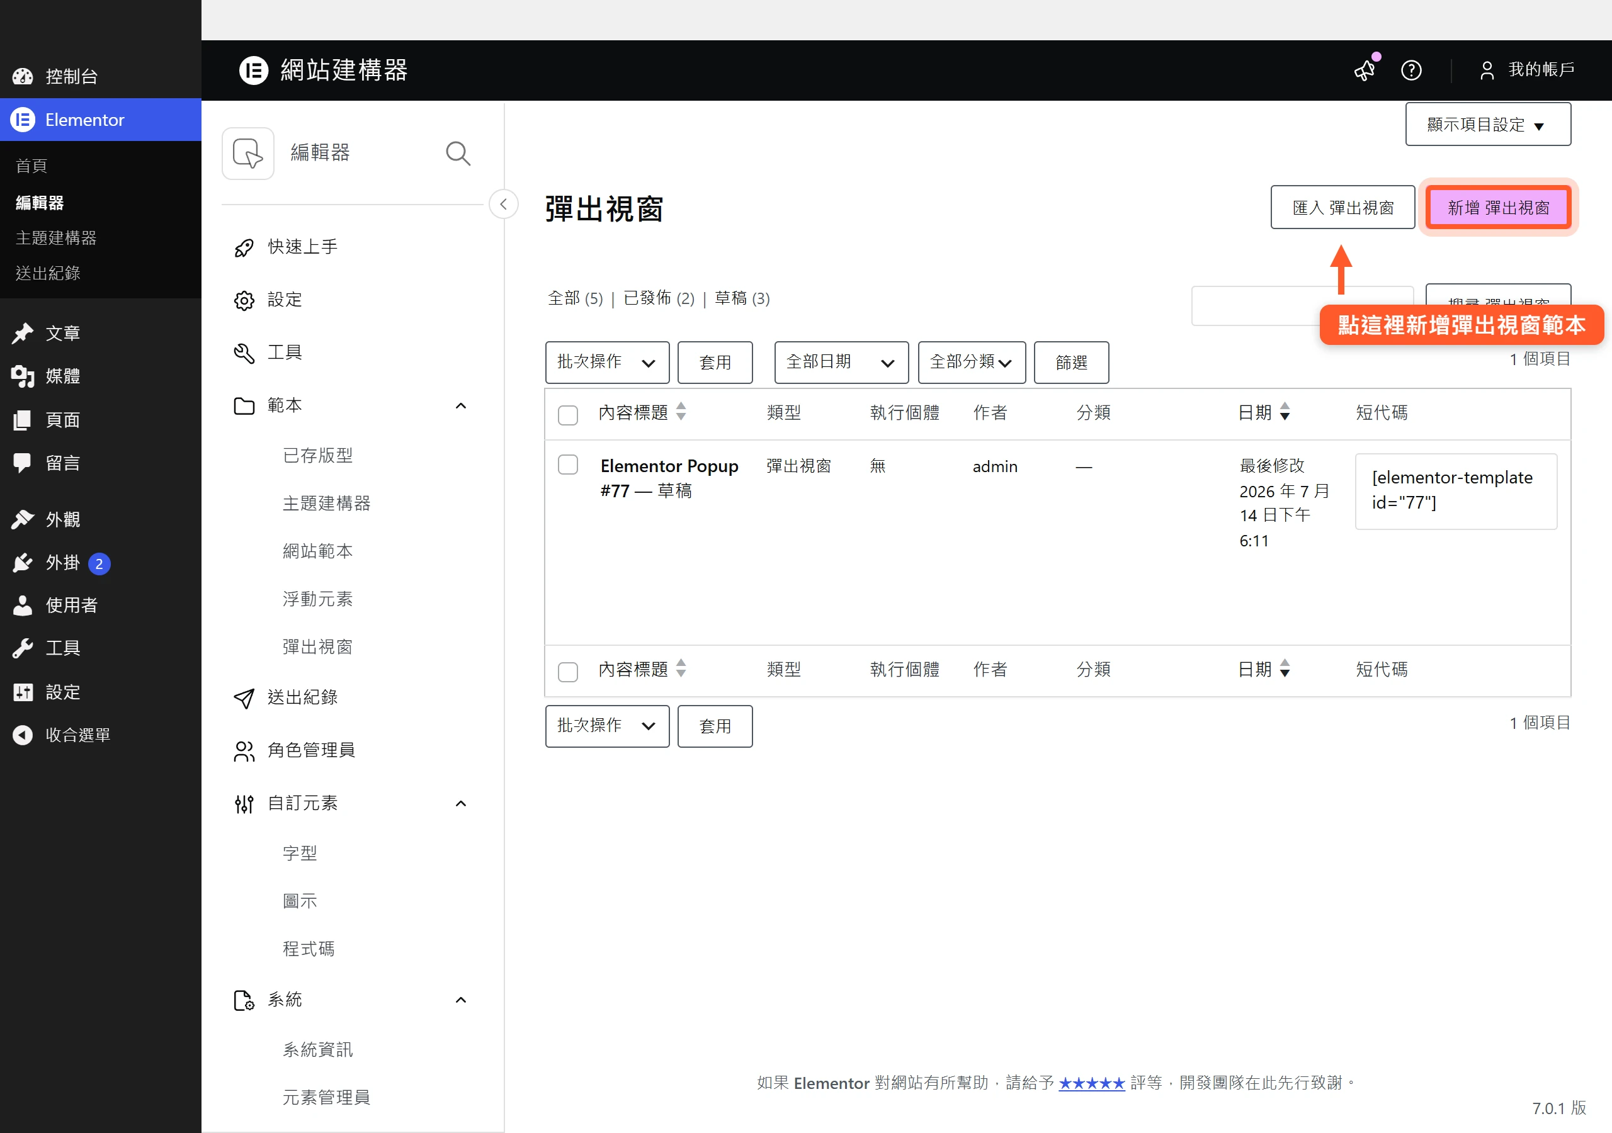The height and width of the screenshot is (1133, 1612).
Task: Click the people icon for 角色管理員
Action: pos(244,751)
